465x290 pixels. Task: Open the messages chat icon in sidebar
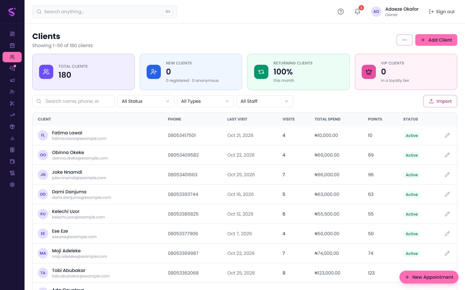[12, 69]
